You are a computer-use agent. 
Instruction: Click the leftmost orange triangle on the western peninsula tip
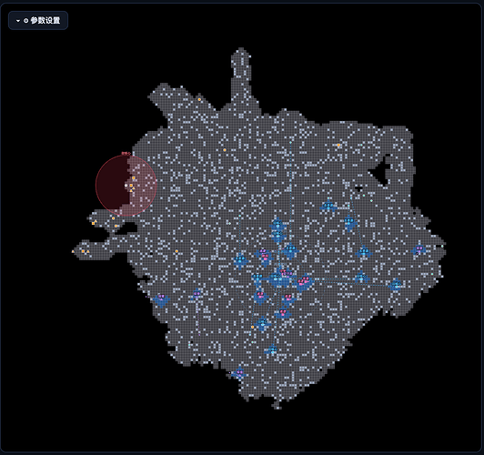(x=73, y=251)
